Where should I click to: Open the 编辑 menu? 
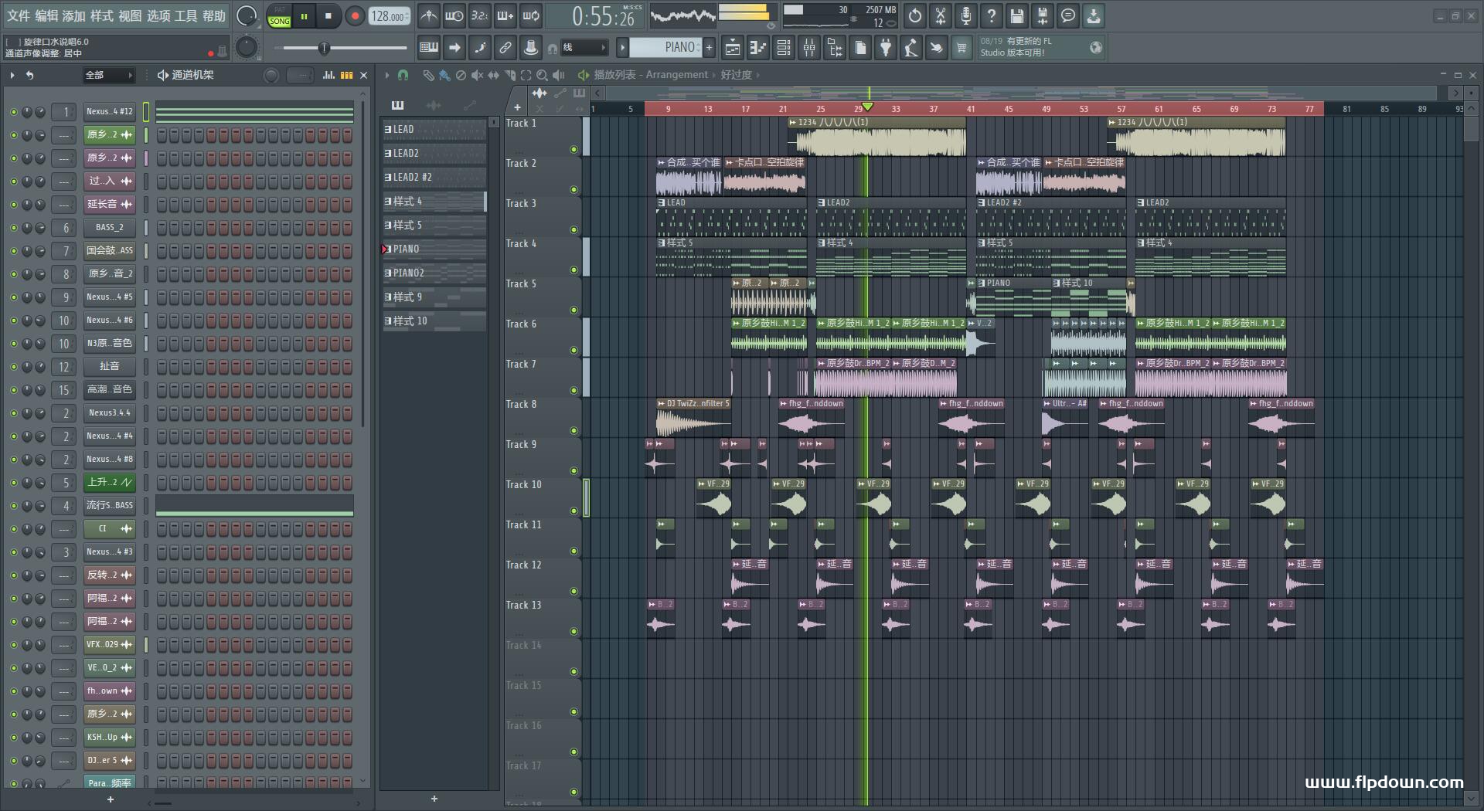click(x=46, y=15)
